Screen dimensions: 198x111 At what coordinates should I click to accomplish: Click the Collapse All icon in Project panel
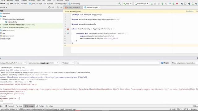tap(53, 7)
